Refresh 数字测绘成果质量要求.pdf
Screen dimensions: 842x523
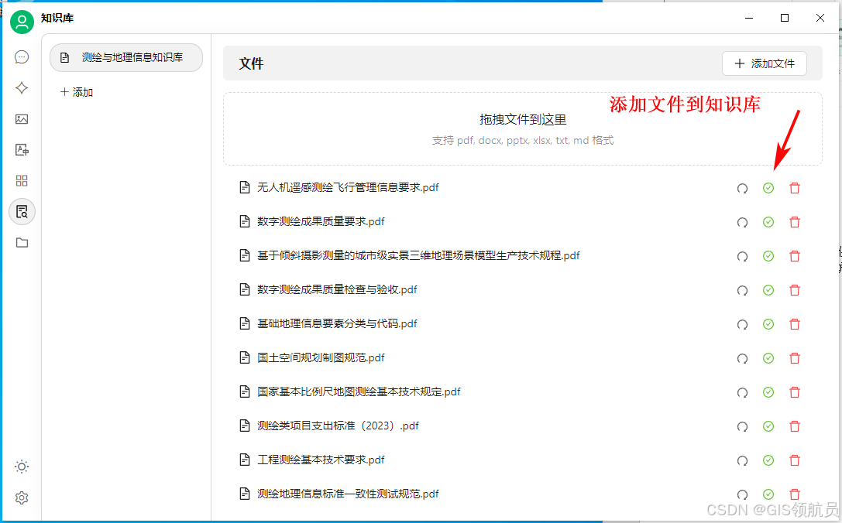(x=742, y=223)
